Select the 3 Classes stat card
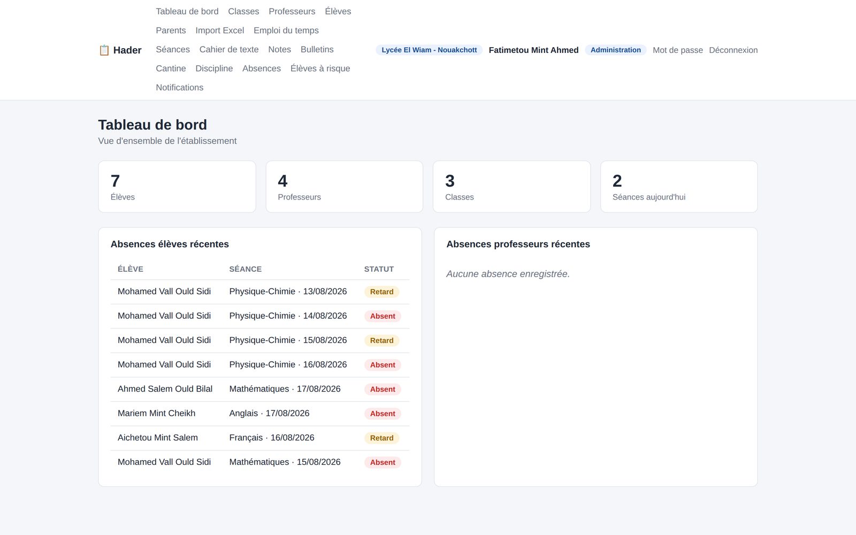The image size is (856, 535). coord(511,187)
